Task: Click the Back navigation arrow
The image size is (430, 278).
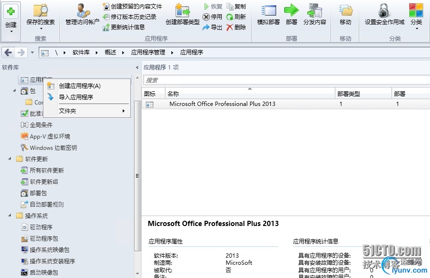Action: pos(8,52)
